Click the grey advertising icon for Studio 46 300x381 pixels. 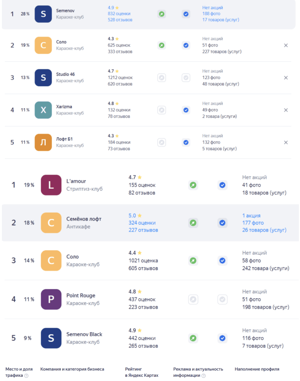162,78
